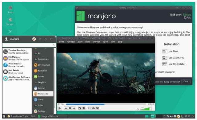Stop playback with the stop button
197x120 pixels.
pyautogui.click(x=70, y=108)
